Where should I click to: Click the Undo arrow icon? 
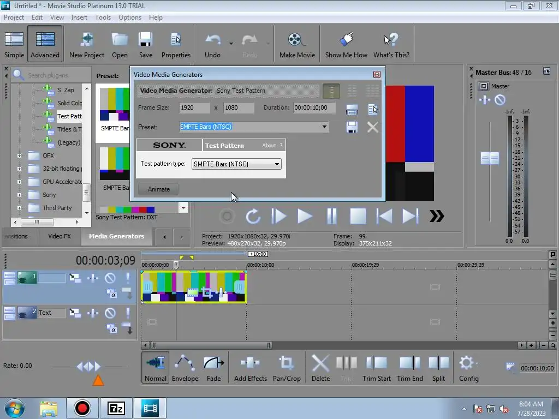[213, 40]
